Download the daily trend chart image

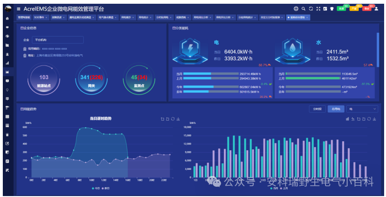point(178,119)
